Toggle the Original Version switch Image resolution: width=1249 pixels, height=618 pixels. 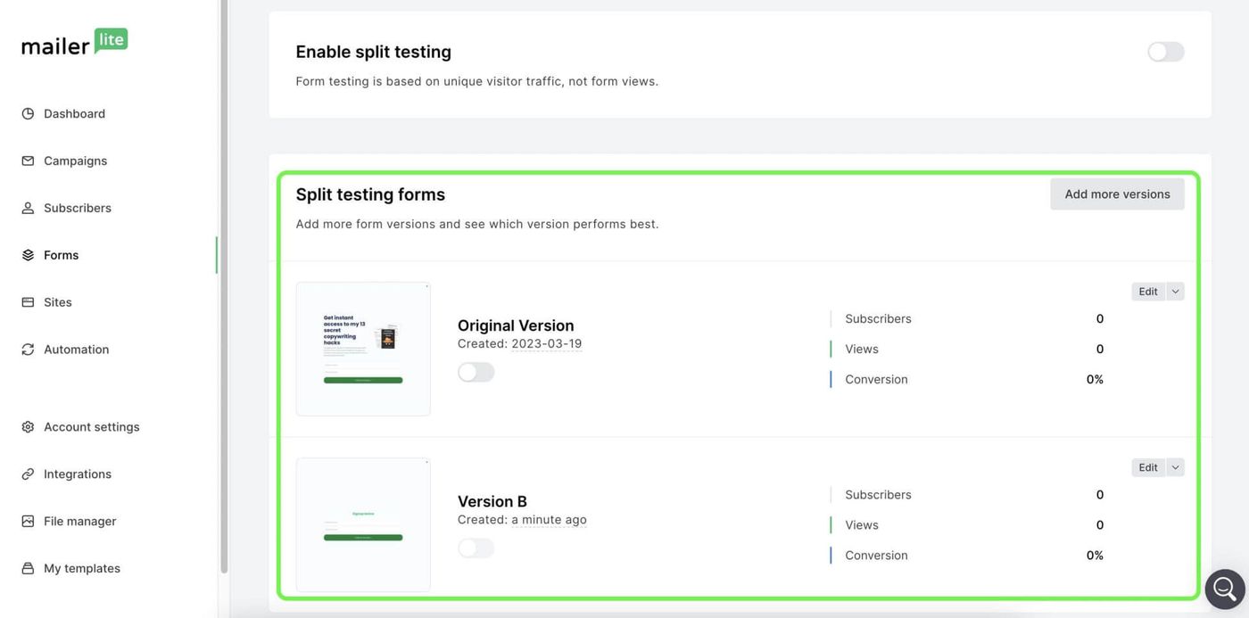[x=476, y=372]
